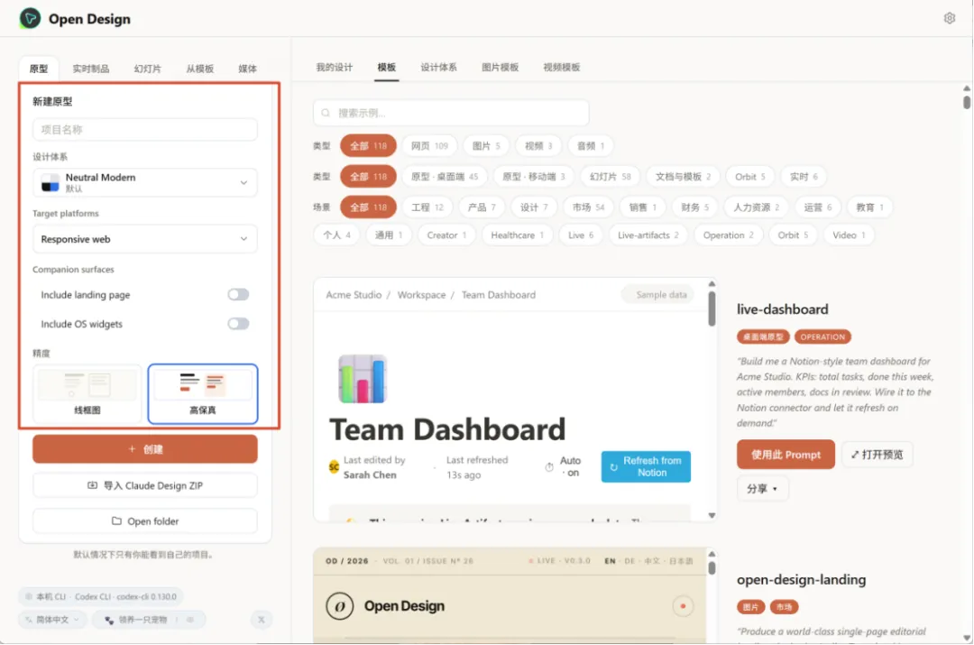Screen dimensions: 974x645
Task: Click the red record dot icon in landing preview
Action: click(683, 606)
